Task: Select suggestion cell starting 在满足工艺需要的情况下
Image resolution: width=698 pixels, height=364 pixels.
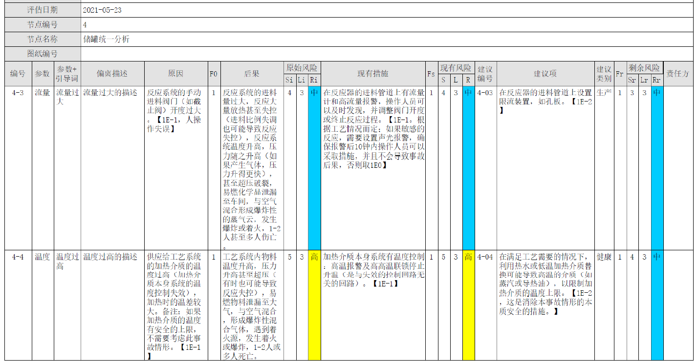Action: (545, 305)
